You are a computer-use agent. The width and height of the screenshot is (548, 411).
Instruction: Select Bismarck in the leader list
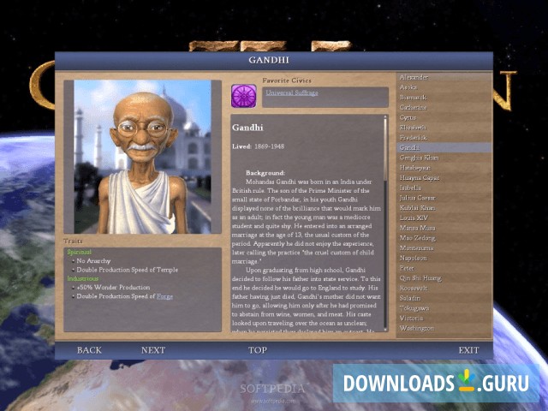pyautogui.click(x=444, y=97)
